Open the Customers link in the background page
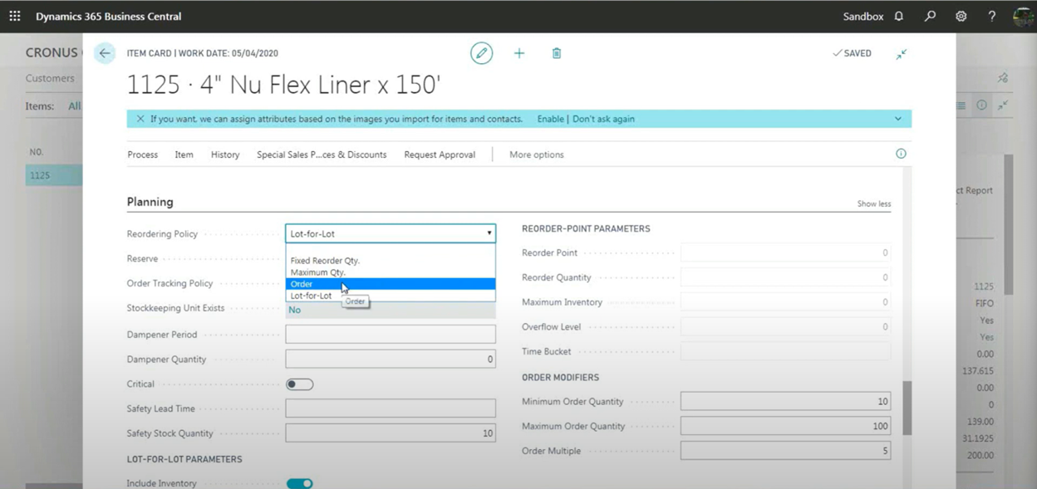The width and height of the screenshot is (1037, 489). point(50,78)
